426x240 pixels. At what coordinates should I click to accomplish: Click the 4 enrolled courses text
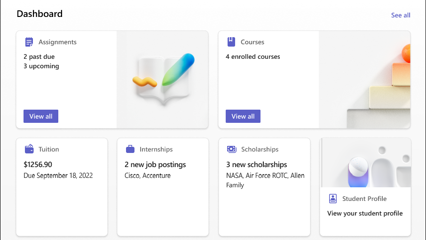[x=252, y=56]
